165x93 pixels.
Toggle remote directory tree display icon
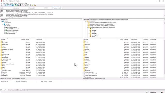[x=10, y=5]
